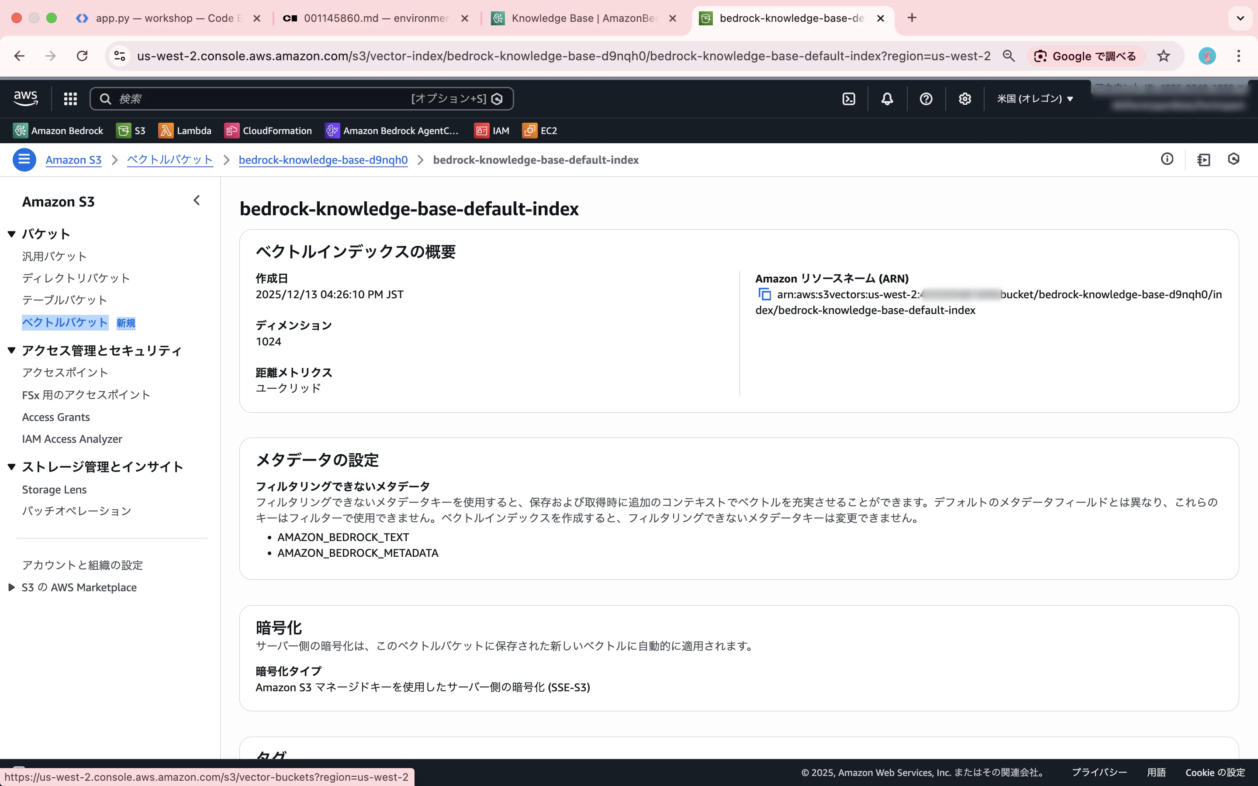Open the EC2 favorite shortcut
Viewport: 1258px width, 786px height.
pos(539,131)
